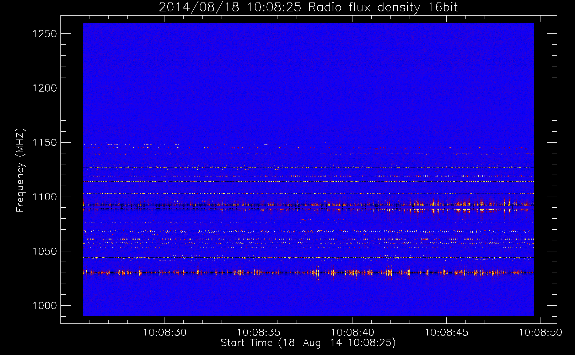Click the 10:08:45 time tick label
The image size is (575, 355).
[447, 333]
